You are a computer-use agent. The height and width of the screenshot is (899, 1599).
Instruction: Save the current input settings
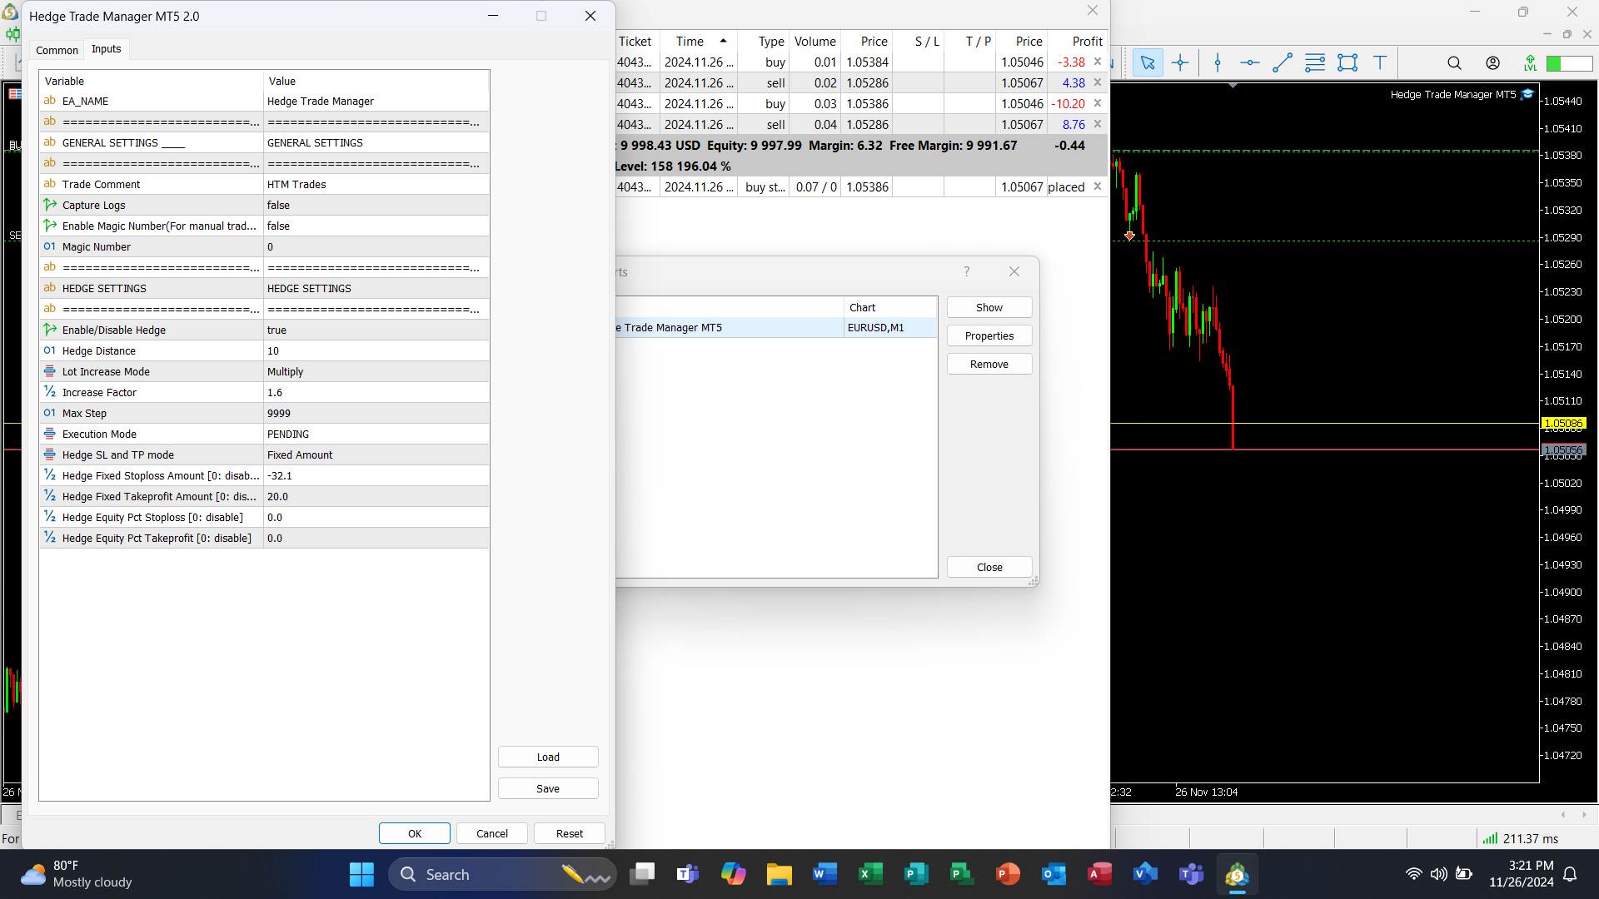tap(548, 788)
